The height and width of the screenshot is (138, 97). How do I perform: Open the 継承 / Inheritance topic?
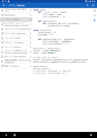tap(16, 66)
